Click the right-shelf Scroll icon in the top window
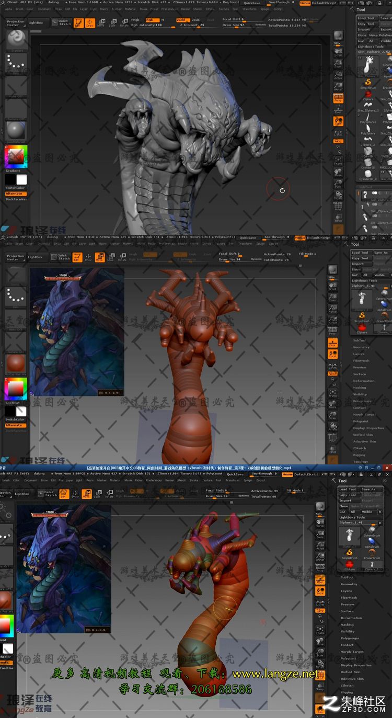Image resolution: width=392 pixels, height=718 pixels. point(338,53)
